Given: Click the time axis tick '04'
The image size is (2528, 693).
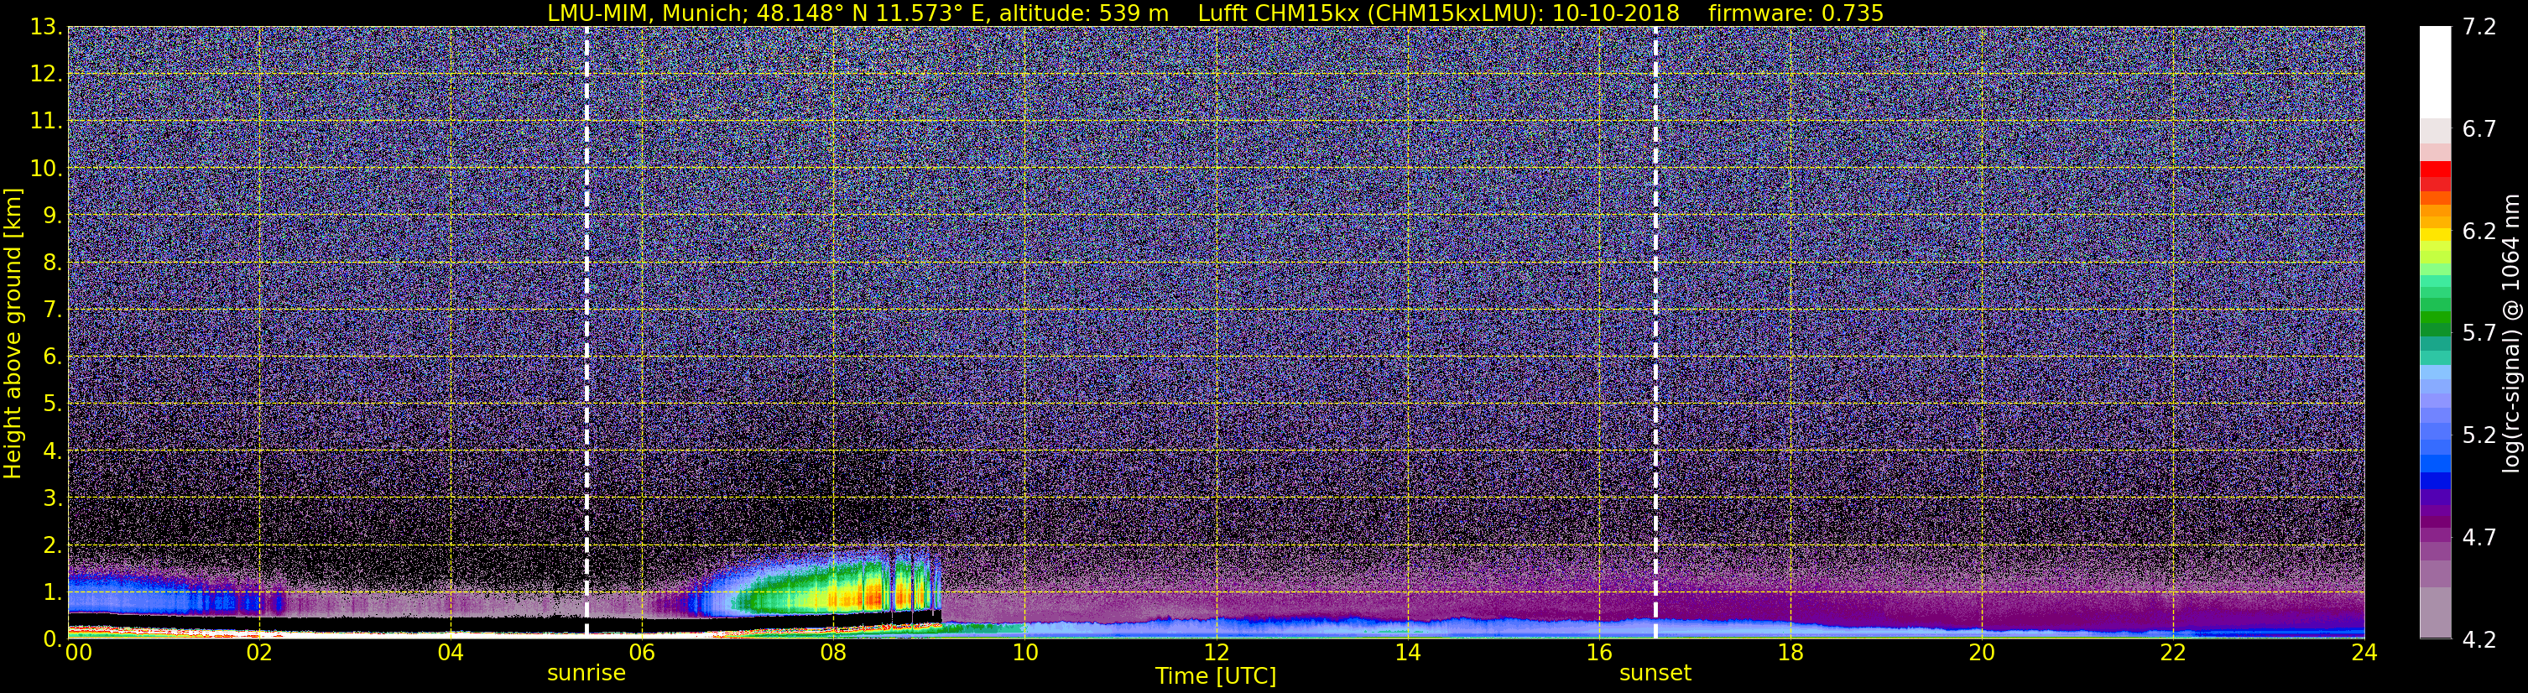Looking at the screenshot, I should coord(451,653).
